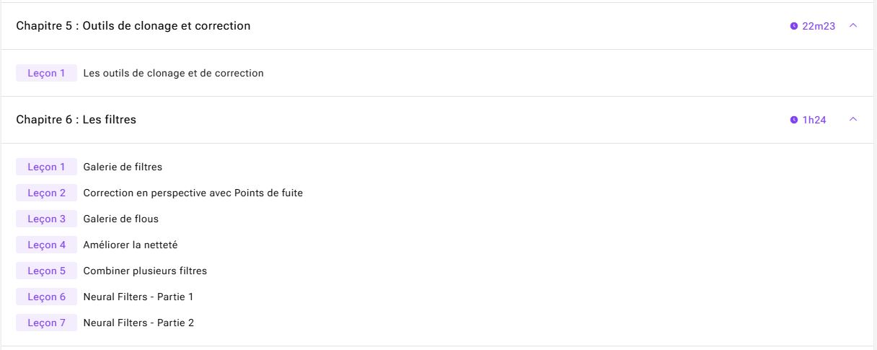Open lesson Combiner plusieurs filtres
This screenshot has width=877, height=350.
point(145,271)
